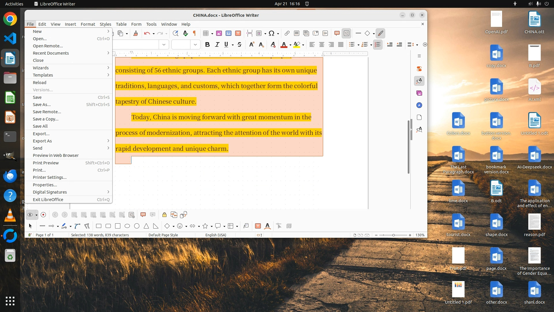Open the Format menu
The height and width of the screenshot is (312, 554).
(x=88, y=24)
